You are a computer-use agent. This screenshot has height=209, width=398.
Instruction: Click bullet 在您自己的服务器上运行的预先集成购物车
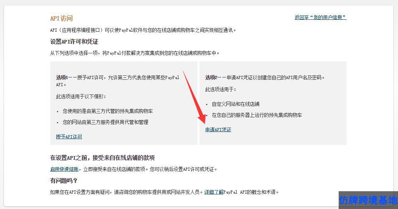(257, 115)
